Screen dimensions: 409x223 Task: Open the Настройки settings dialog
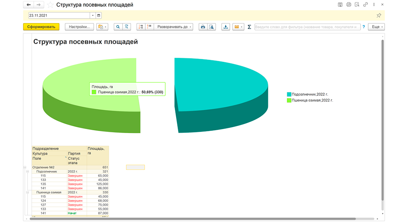pyautogui.click(x=79, y=27)
